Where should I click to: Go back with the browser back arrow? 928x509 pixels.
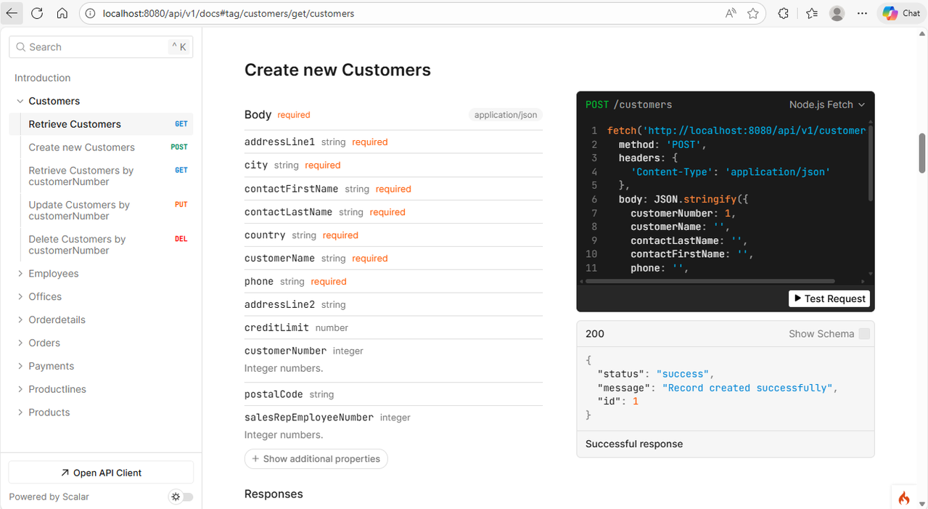point(12,13)
